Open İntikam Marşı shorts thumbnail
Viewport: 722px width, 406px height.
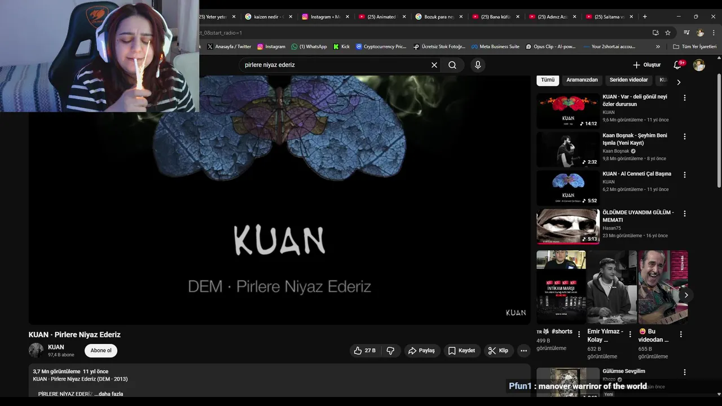[x=561, y=287]
